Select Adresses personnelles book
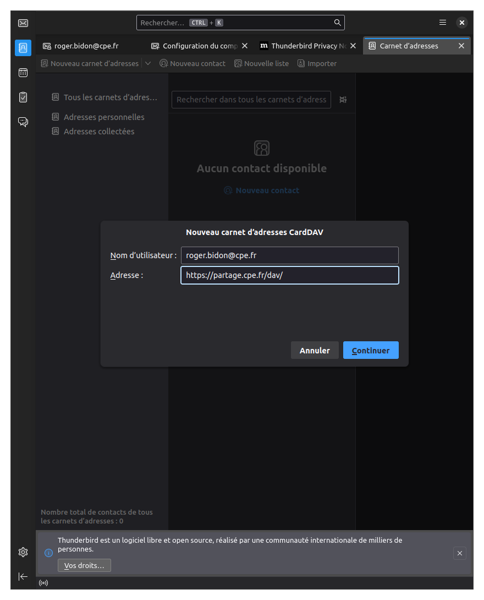 point(98,117)
